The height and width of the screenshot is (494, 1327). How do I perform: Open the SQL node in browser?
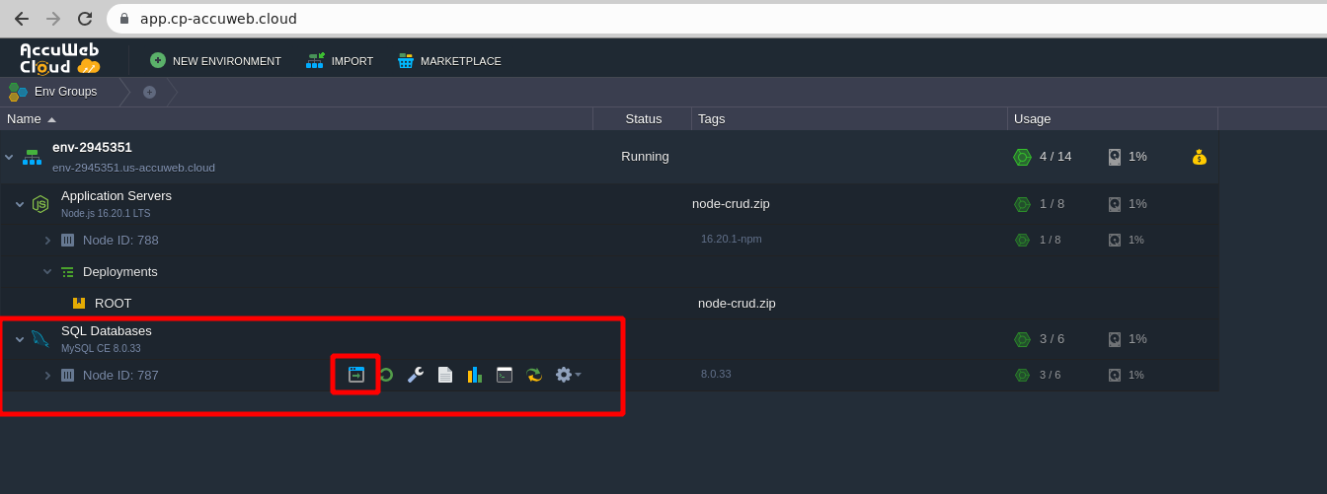(356, 375)
